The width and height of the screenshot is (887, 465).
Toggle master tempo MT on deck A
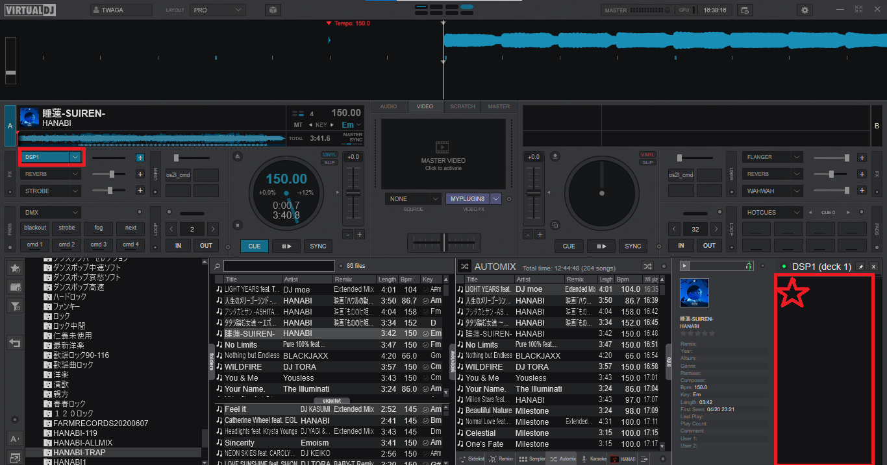tap(298, 125)
